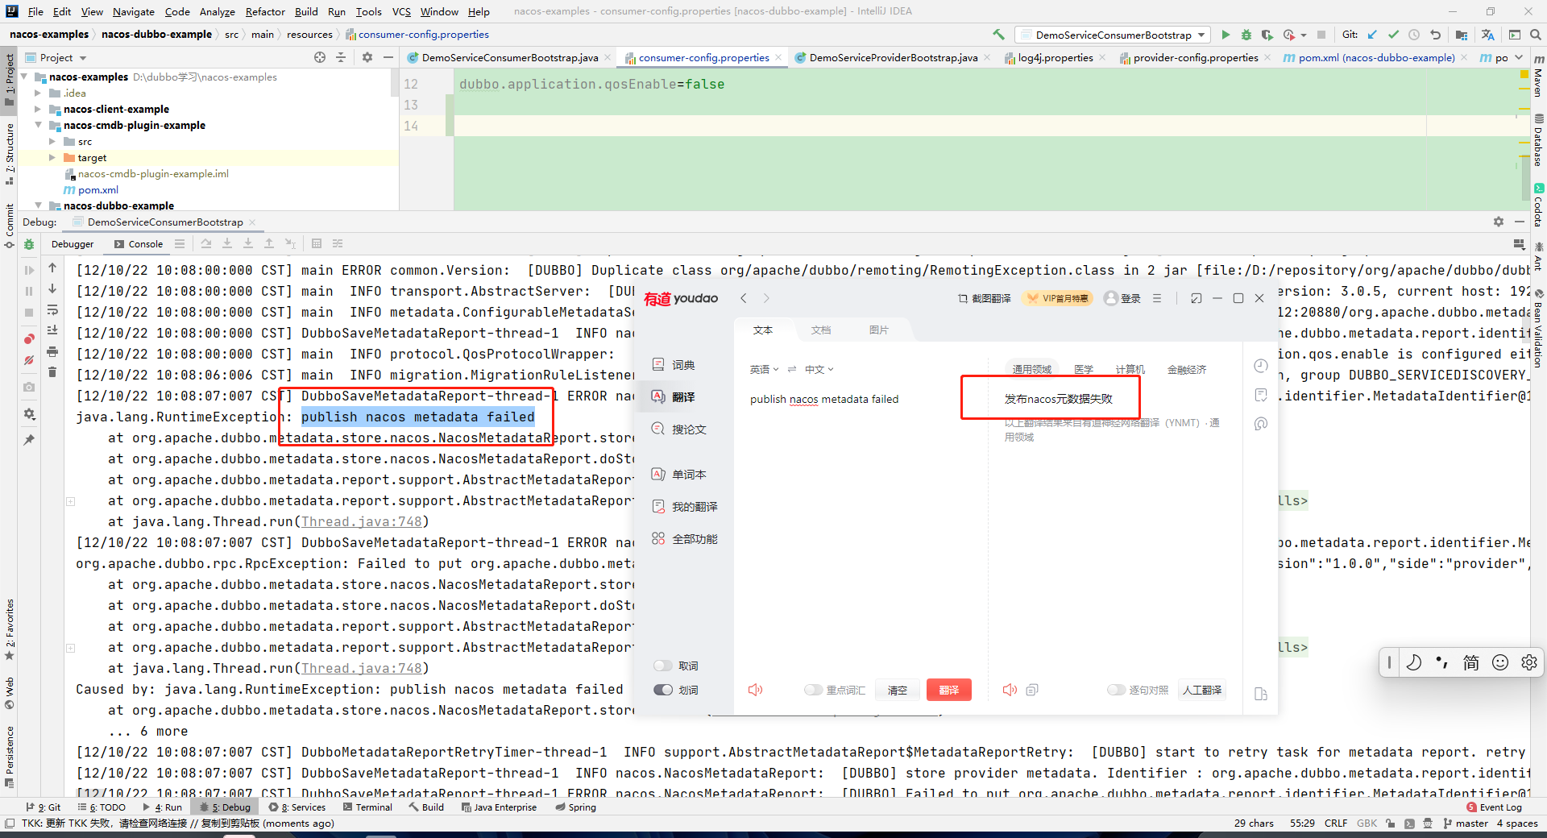
Task: Open the VCS menu
Action: tap(401, 11)
